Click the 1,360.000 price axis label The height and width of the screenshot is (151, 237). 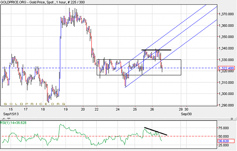(226, 25)
